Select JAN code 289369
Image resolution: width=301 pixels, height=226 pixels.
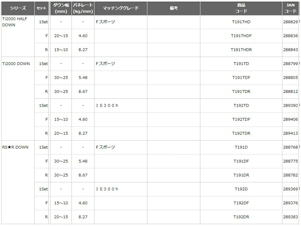(290, 189)
